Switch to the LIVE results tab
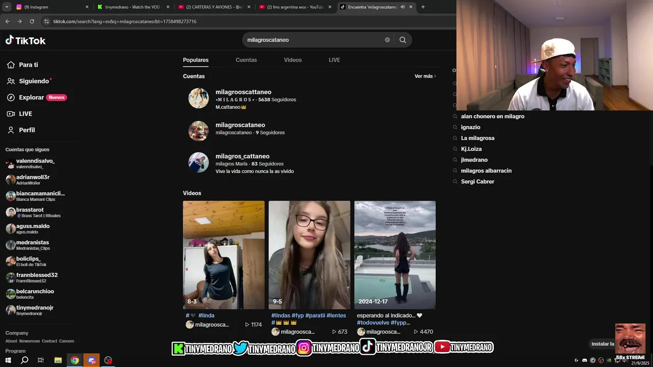 [x=334, y=60]
